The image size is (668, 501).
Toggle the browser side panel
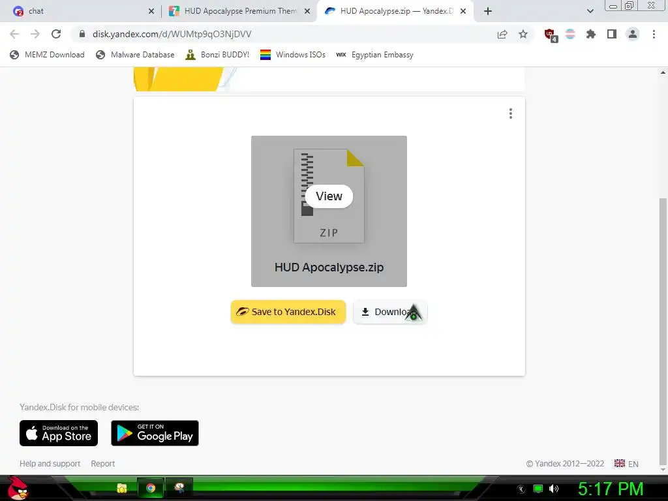click(612, 34)
